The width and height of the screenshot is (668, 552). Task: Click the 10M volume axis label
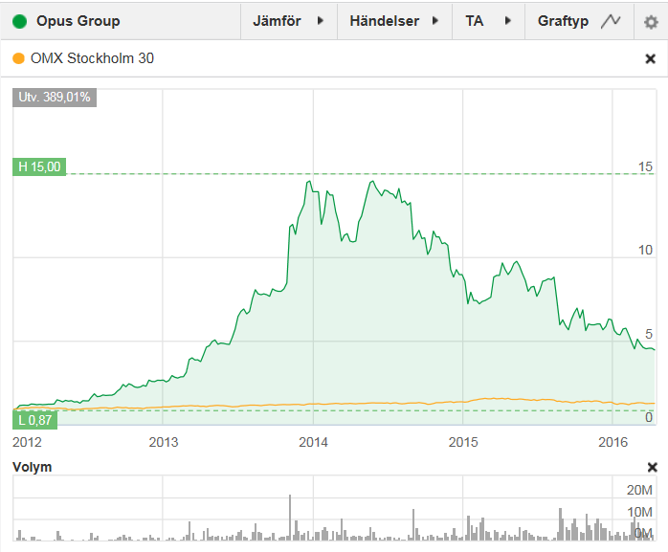(x=639, y=512)
